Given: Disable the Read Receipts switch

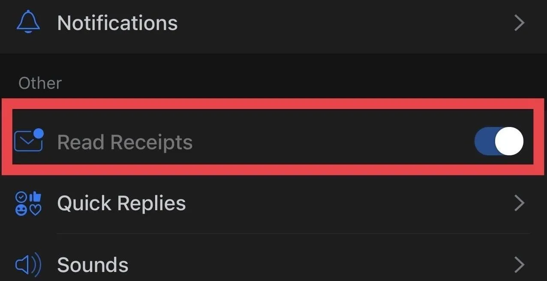Looking at the screenshot, I should click(x=499, y=141).
